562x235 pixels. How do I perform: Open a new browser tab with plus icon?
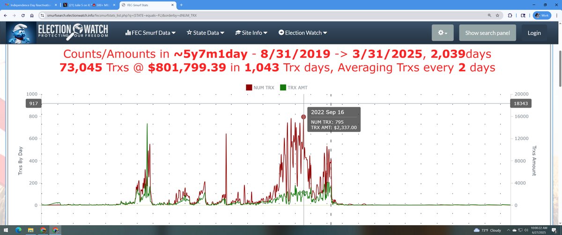(180, 5)
